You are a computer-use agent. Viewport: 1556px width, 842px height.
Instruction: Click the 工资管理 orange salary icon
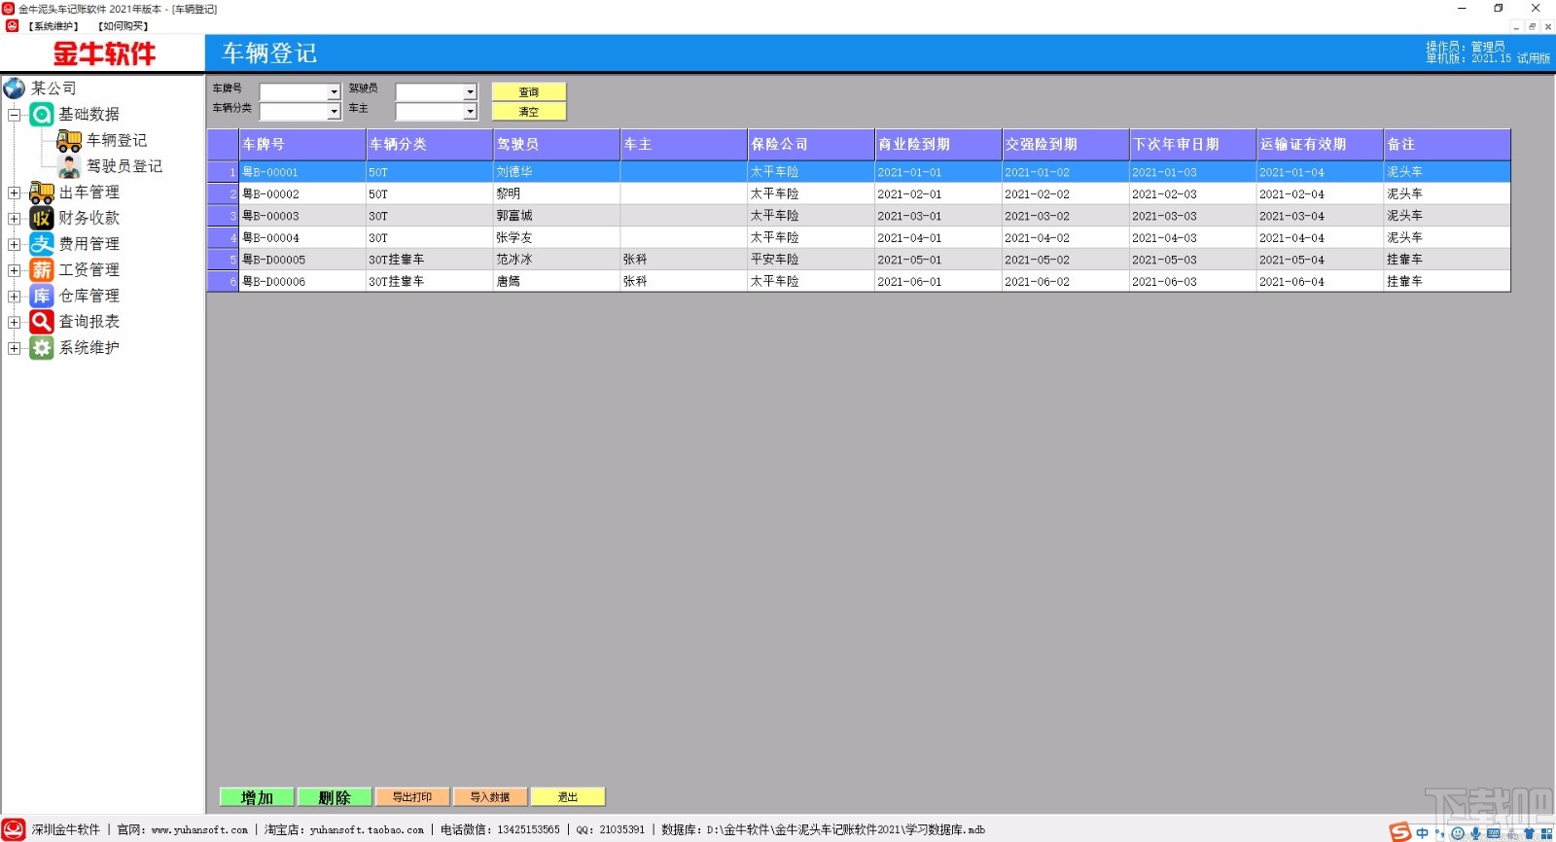pos(42,270)
